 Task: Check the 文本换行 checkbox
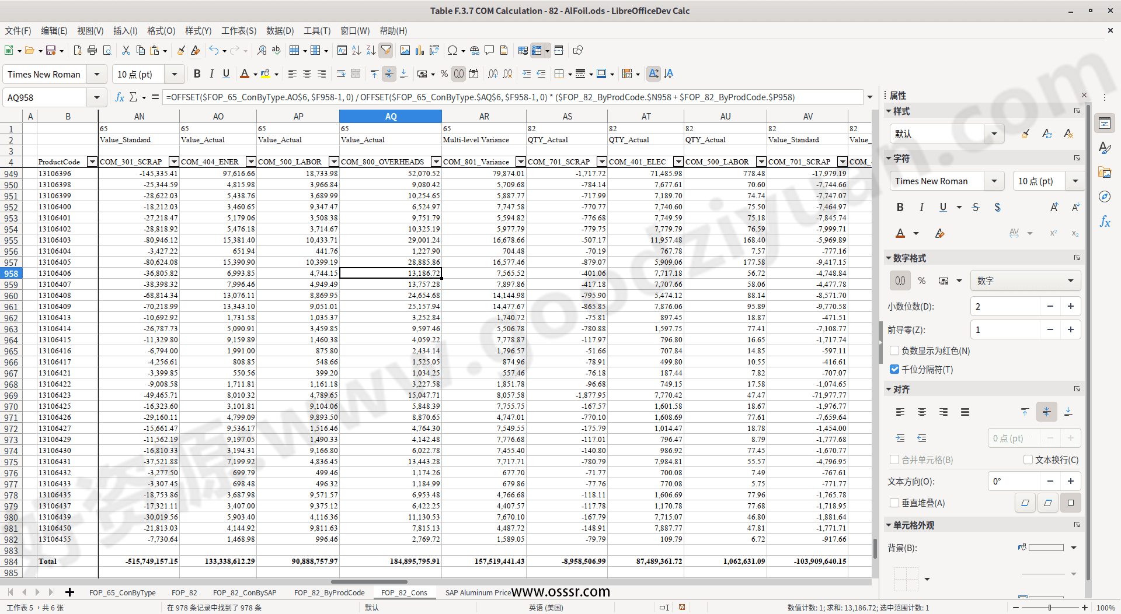pyautogui.click(x=1028, y=459)
